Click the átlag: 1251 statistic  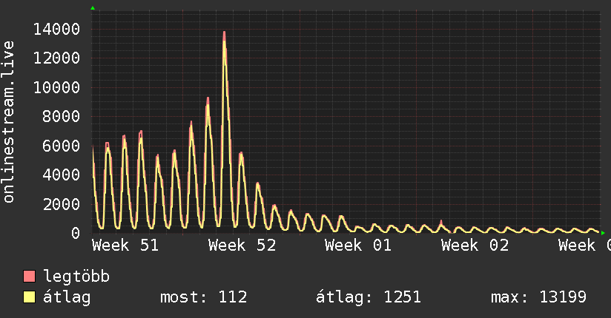(x=369, y=297)
